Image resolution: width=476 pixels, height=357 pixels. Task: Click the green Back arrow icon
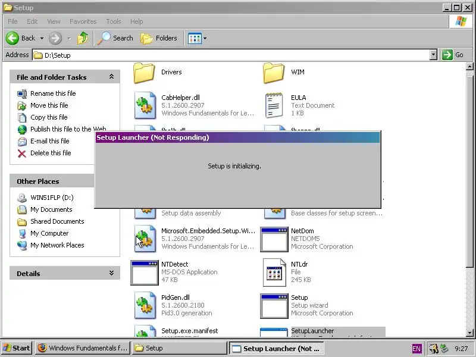coord(12,38)
